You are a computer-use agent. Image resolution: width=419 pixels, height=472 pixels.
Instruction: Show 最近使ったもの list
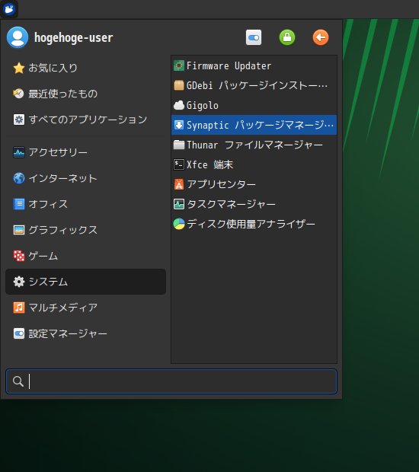click(x=85, y=94)
